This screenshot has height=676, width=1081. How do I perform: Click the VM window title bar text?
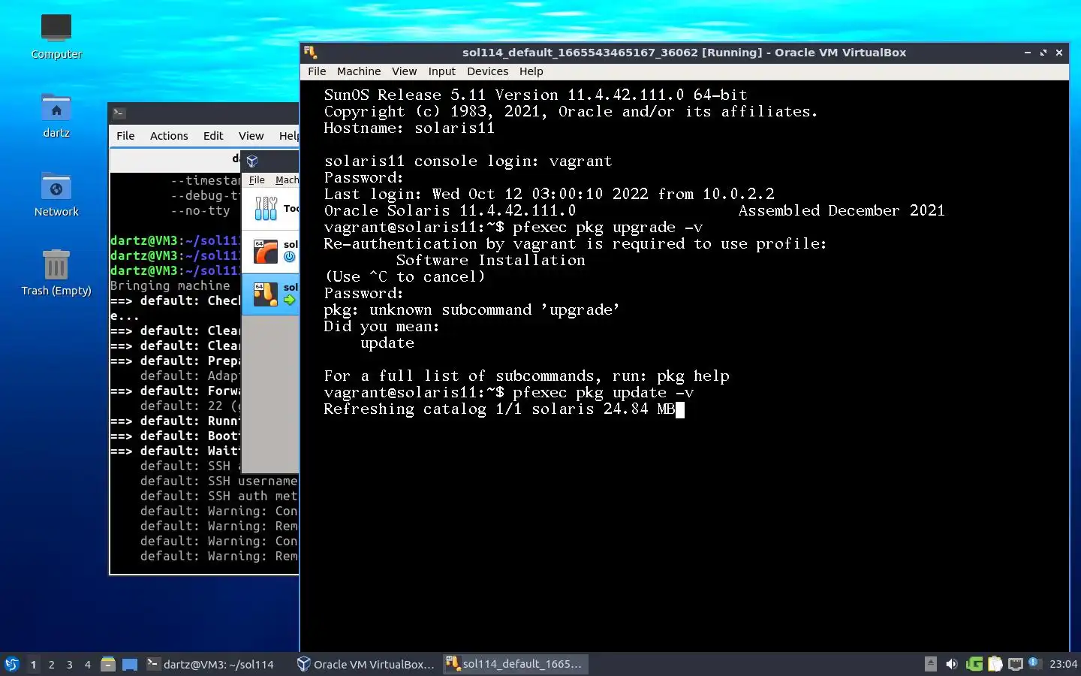[x=684, y=53]
